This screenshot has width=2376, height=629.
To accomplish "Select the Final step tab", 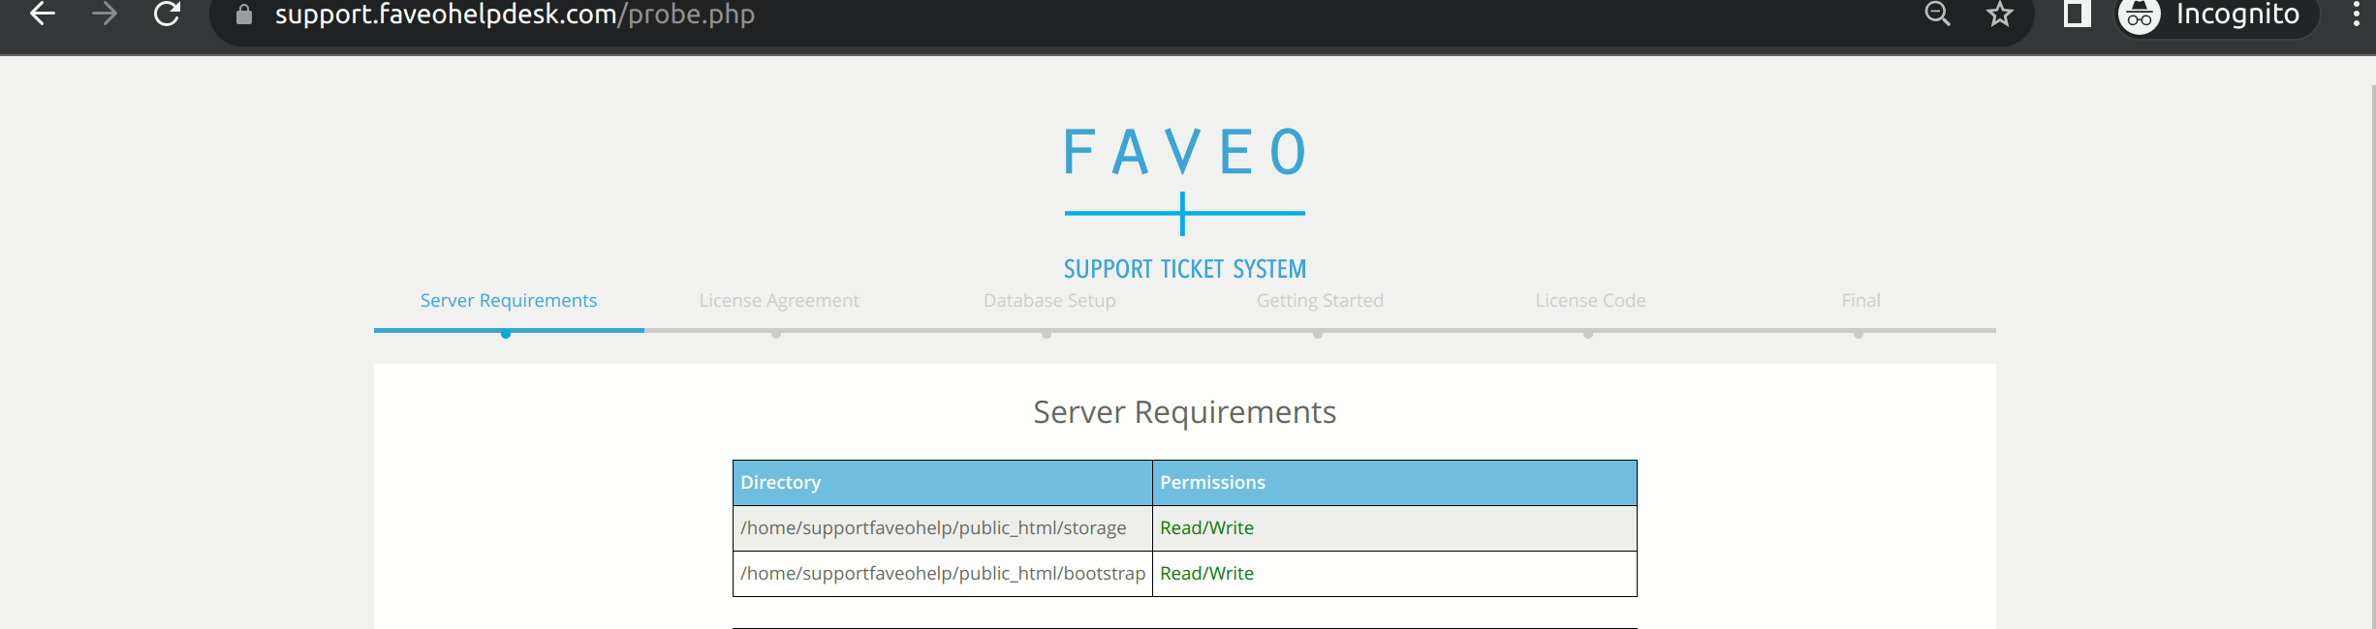I will pyautogui.click(x=1860, y=301).
